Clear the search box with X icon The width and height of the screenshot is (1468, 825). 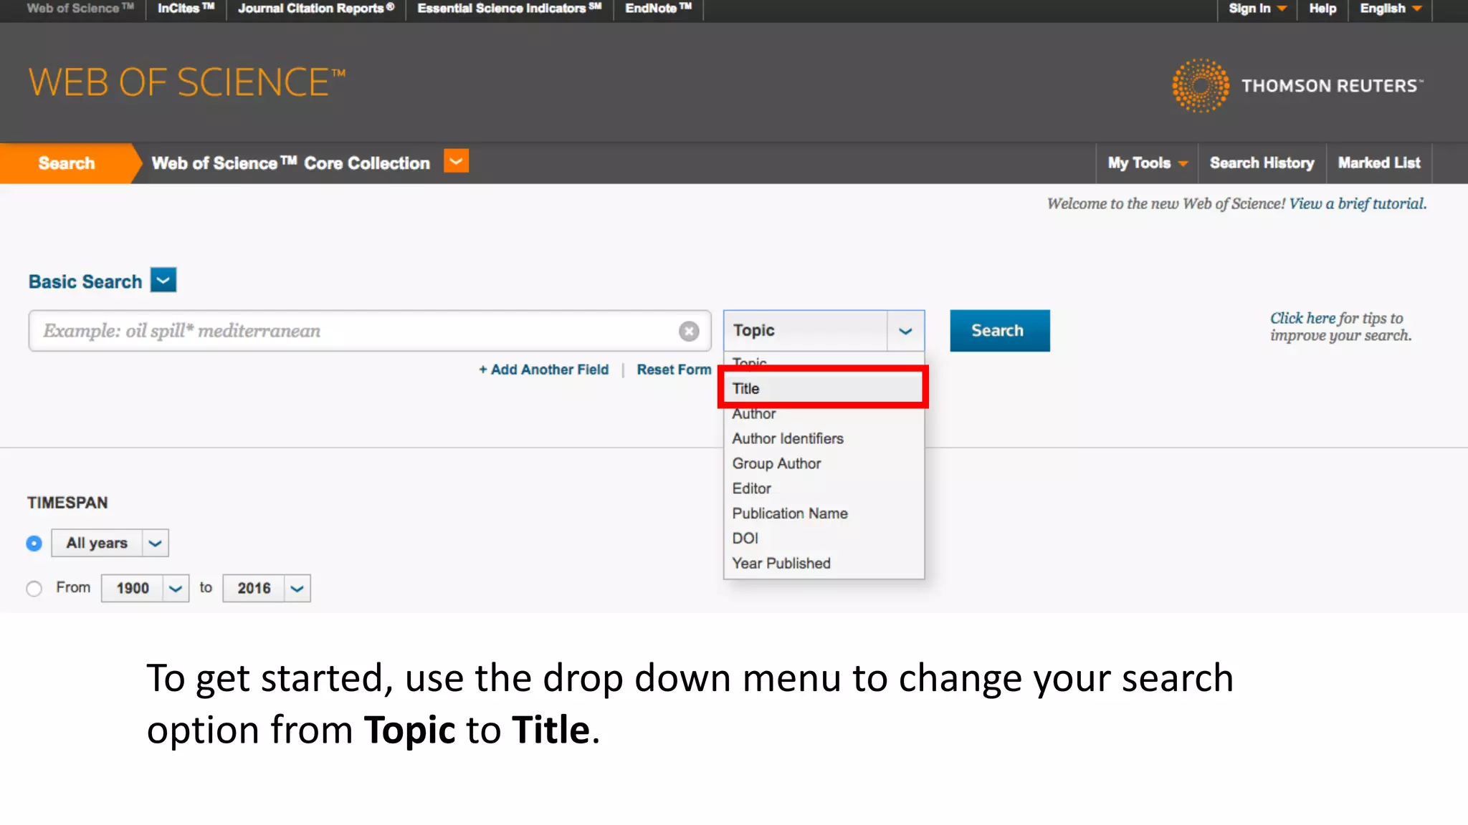click(689, 331)
